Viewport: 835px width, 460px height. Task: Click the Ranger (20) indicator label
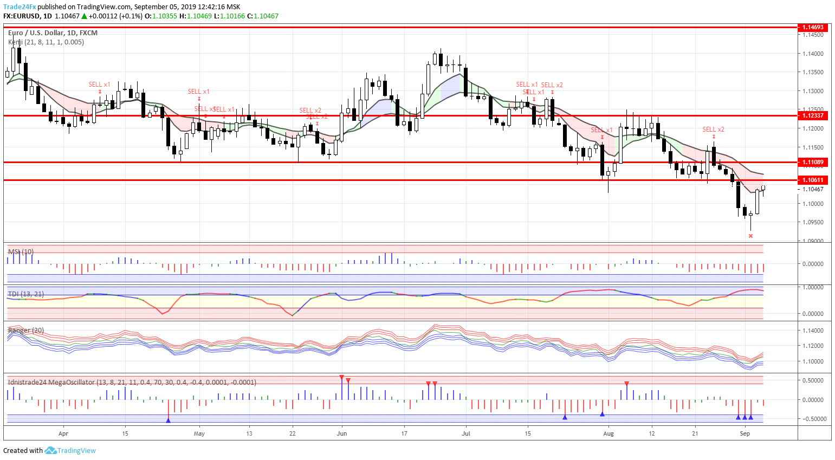pos(26,330)
